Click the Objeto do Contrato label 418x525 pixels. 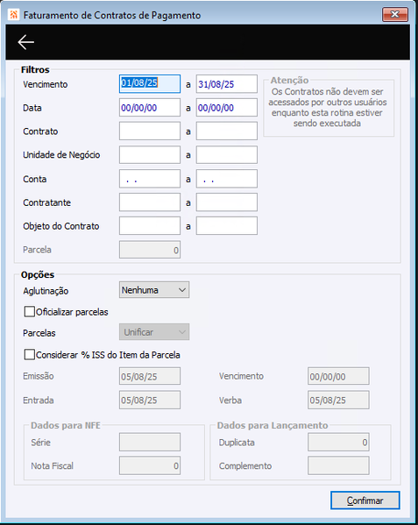(61, 226)
